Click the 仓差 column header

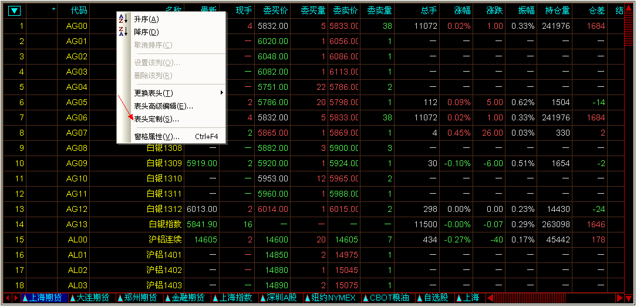596,11
